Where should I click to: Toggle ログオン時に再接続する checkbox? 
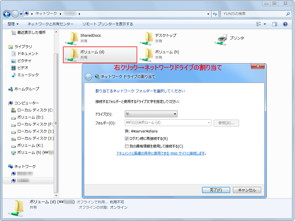point(127,139)
